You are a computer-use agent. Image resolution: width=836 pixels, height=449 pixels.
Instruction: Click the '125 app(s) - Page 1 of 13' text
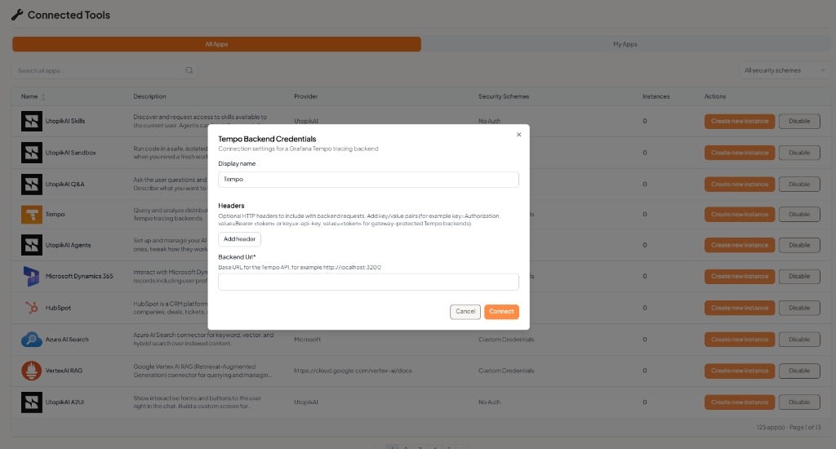[x=789, y=427]
